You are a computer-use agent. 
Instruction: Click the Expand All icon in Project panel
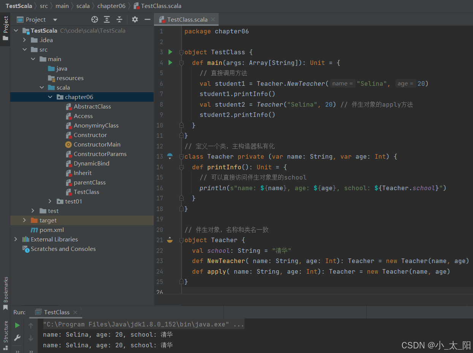click(107, 19)
